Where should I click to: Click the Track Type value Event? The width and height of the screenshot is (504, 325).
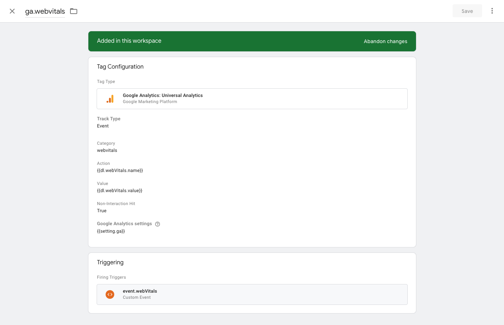coord(103,126)
